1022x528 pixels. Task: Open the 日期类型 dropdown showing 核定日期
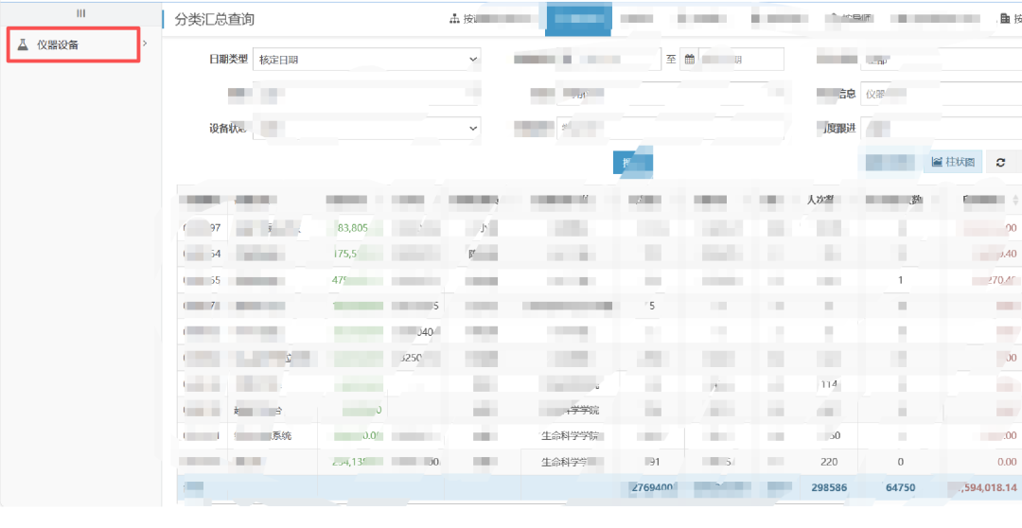(x=366, y=60)
